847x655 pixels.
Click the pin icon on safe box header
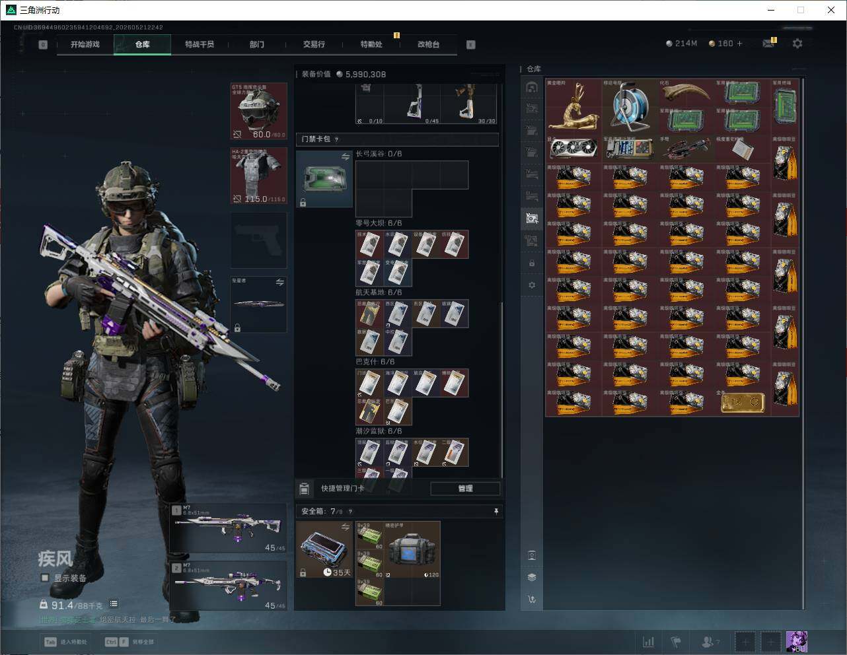(496, 511)
